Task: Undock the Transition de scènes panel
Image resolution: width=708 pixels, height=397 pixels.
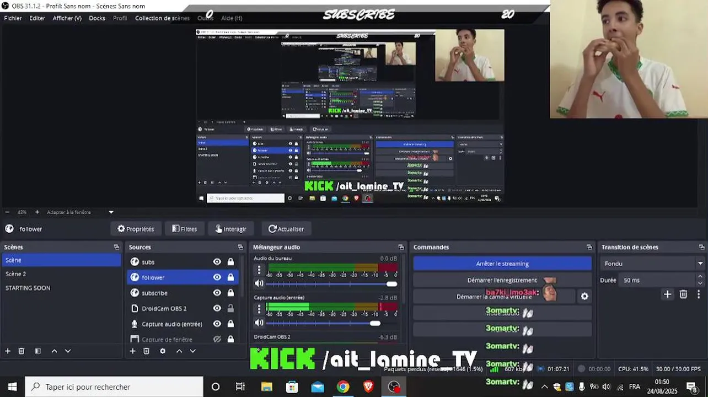Action: (x=701, y=247)
